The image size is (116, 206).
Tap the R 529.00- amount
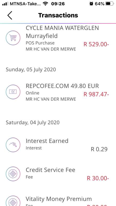(x=96, y=44)
